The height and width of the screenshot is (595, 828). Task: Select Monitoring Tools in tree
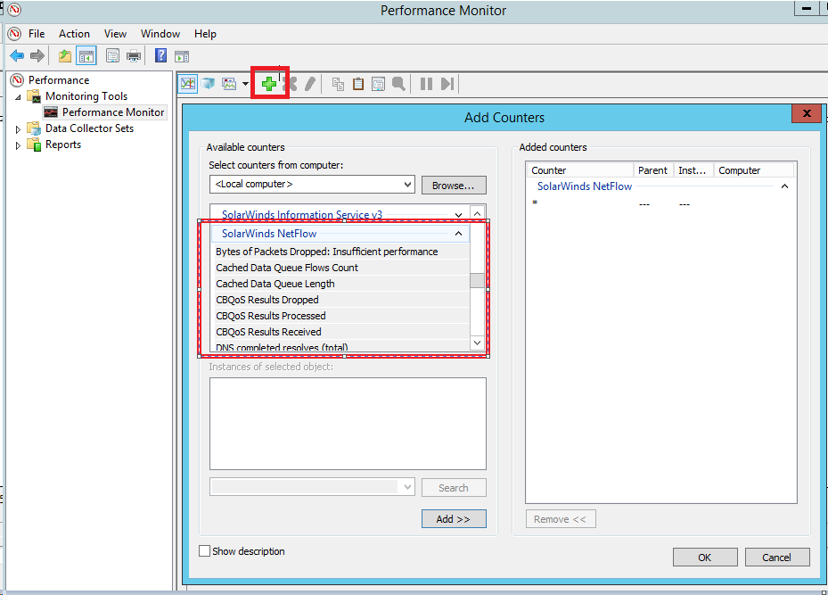pyautogui.click(x=86, y=96)
